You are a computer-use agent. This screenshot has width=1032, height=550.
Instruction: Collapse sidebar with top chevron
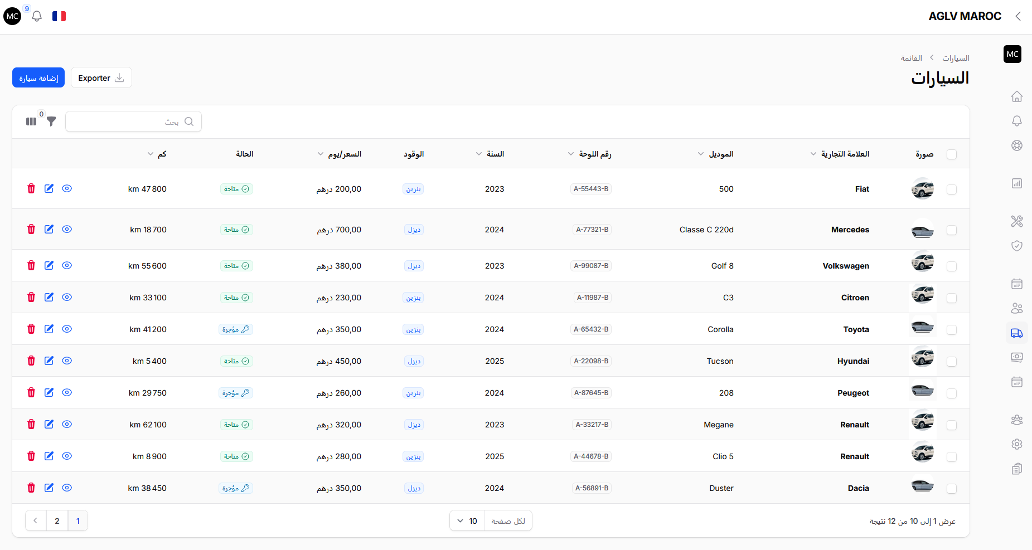click(1018, 16)
